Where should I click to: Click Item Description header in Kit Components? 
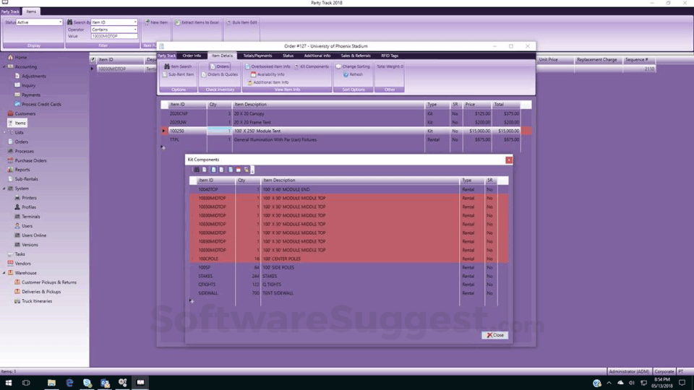360,181
